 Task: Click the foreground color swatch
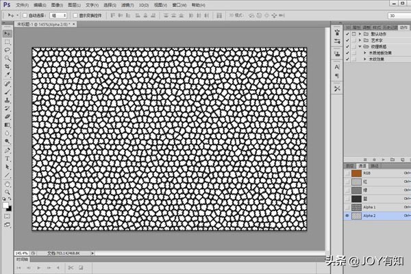tap(5, 205)
